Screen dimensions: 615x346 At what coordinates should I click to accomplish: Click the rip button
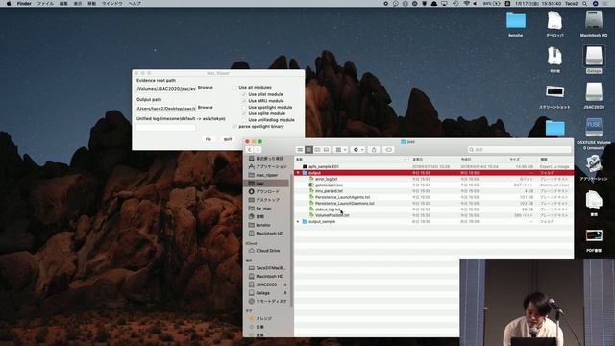point(209,139)
